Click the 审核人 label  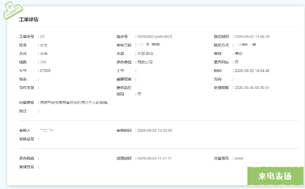click(x=25, y=131)
